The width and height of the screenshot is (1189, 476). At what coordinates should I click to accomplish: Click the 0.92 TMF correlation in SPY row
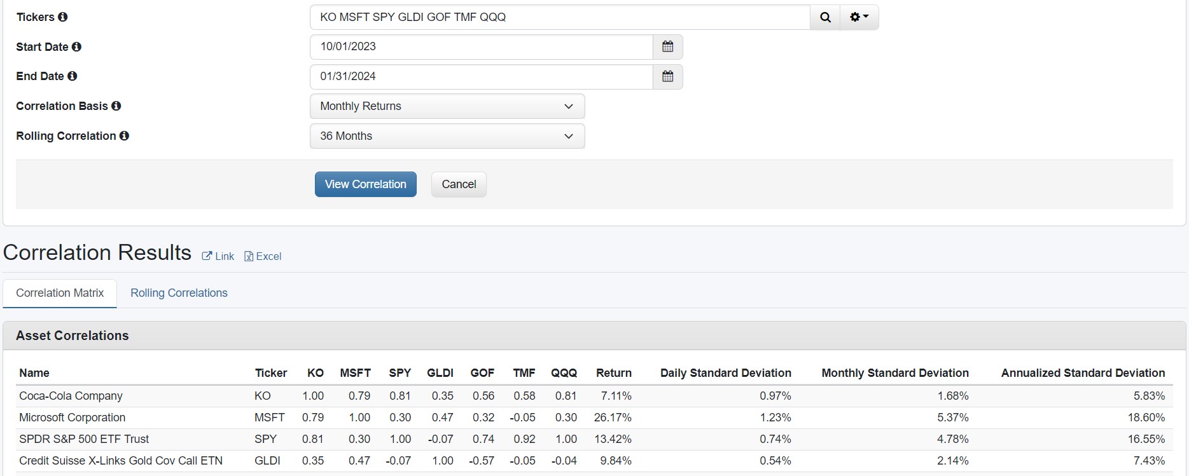pyautogui.click(x=524, y=439)
